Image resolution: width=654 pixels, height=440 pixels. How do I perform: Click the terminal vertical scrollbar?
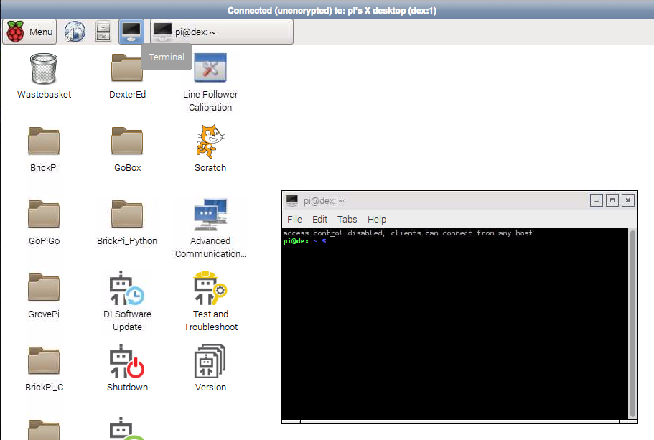pos(632,324)
